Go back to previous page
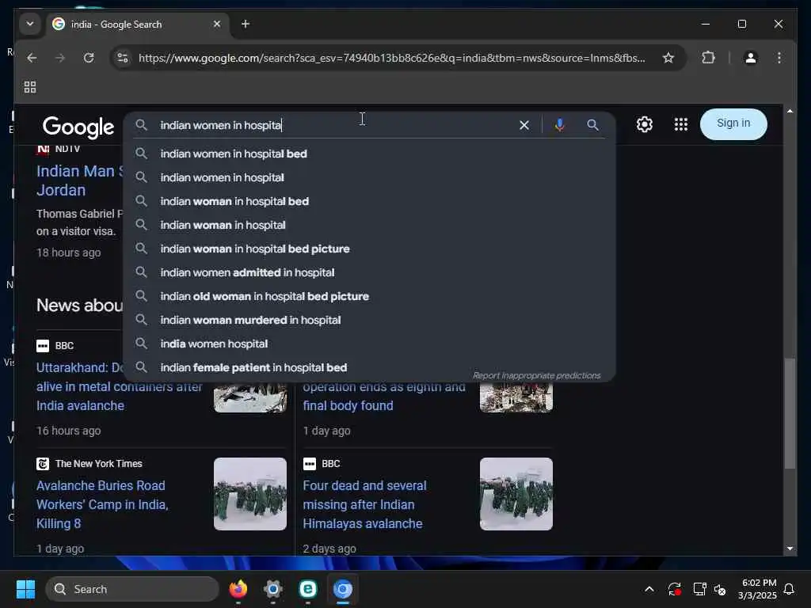This screenshot has height=608, width=811. point(32,58)
